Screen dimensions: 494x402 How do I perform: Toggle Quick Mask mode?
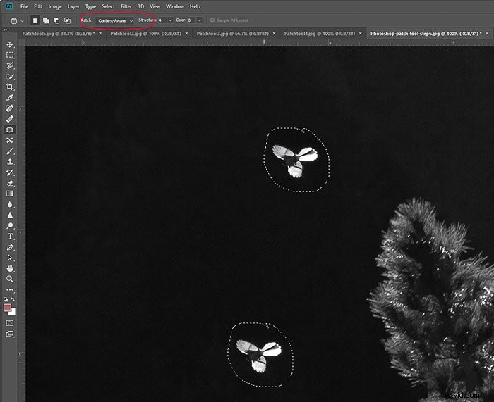tap(10, 323)
